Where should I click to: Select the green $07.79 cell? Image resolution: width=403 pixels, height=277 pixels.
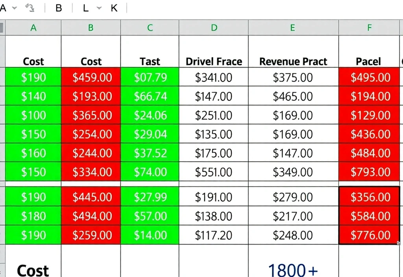150,78
